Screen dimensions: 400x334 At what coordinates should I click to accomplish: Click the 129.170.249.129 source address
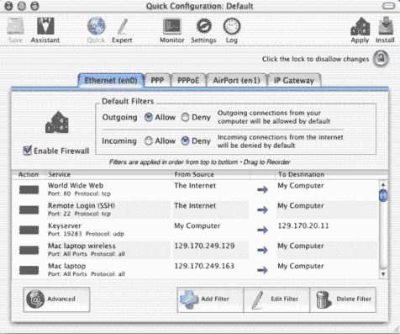(204, 246)
